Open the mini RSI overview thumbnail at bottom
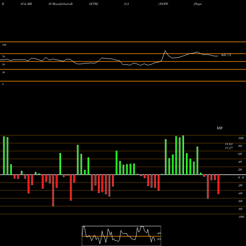 (122, 236)
